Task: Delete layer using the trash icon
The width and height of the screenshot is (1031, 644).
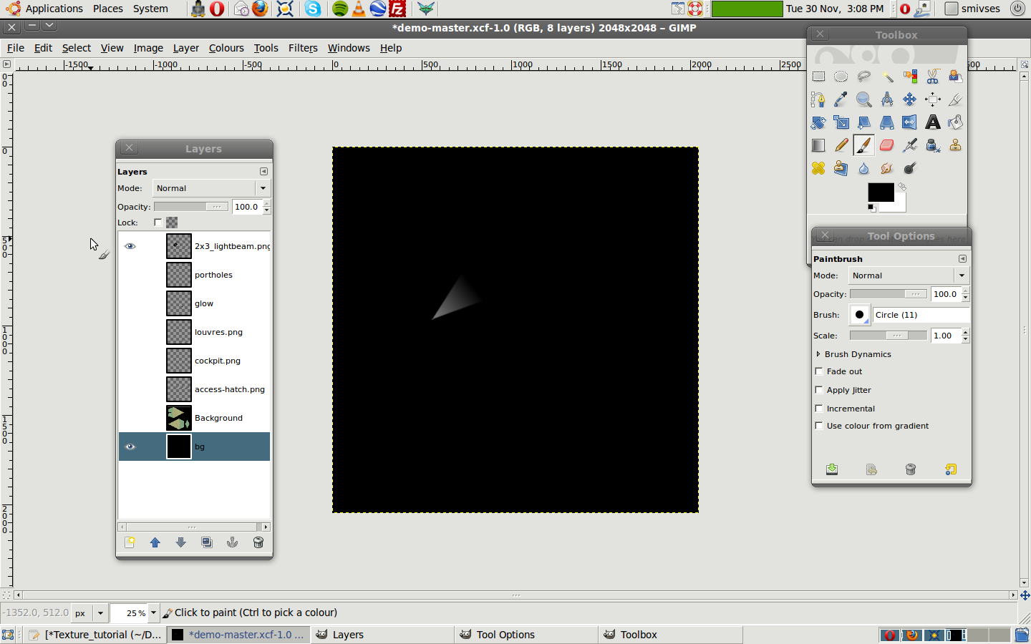Action: [x=258, y=542]
